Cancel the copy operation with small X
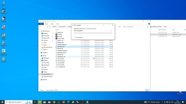186x104 pixels. (x=111, y=31)
